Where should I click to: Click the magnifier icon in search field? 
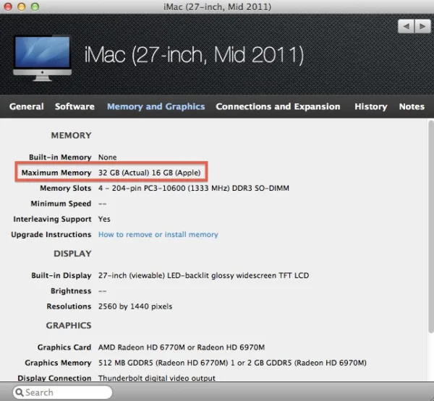pos(20,392)
